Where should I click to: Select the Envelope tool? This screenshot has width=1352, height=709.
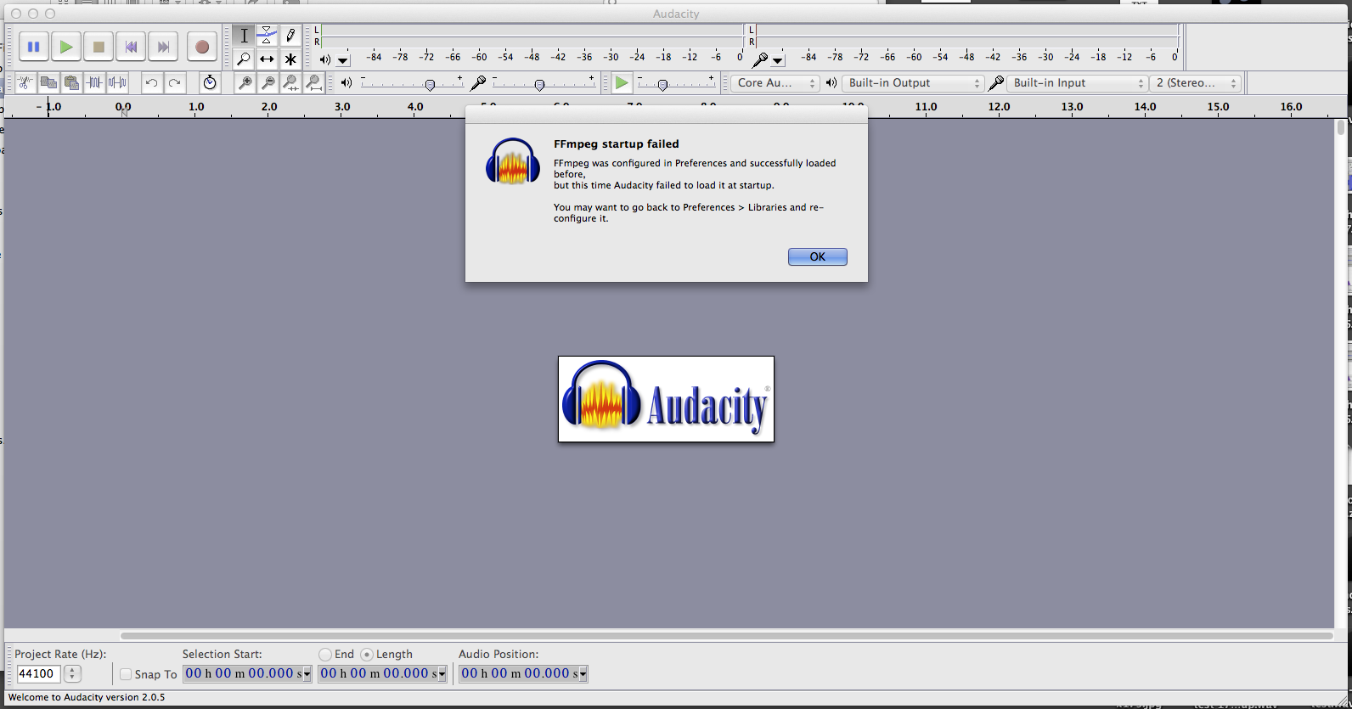[x=267, y=36]
